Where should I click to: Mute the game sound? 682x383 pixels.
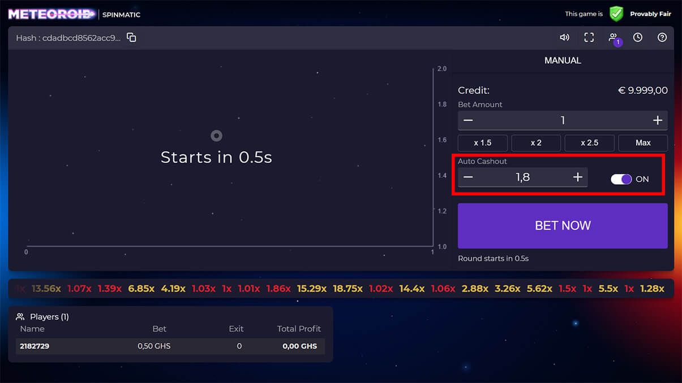564,37
